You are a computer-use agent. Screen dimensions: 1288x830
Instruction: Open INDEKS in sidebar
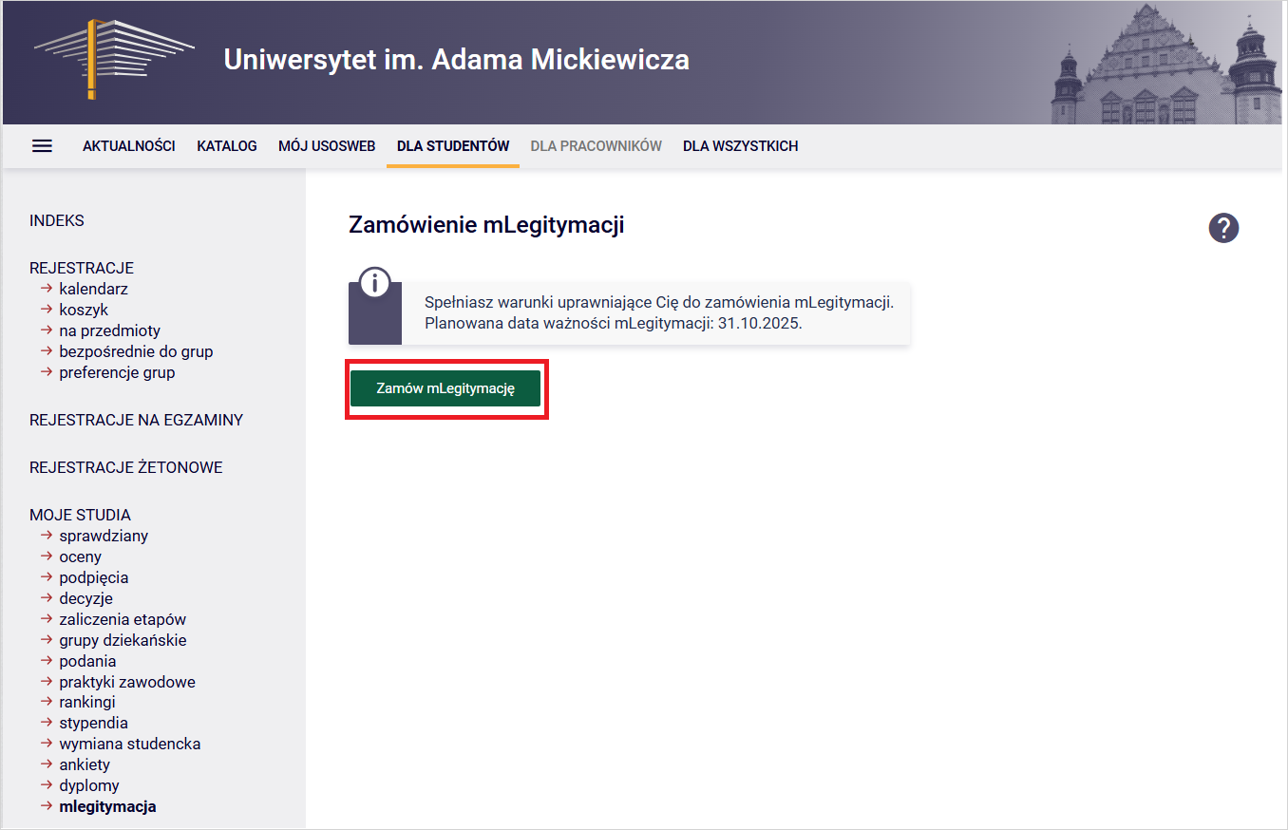pyautogui.click(x=57, y=220)
